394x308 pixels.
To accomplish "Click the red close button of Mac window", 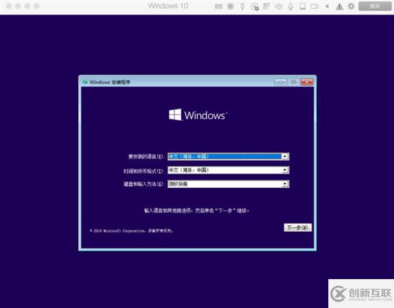I will [9, 6].
